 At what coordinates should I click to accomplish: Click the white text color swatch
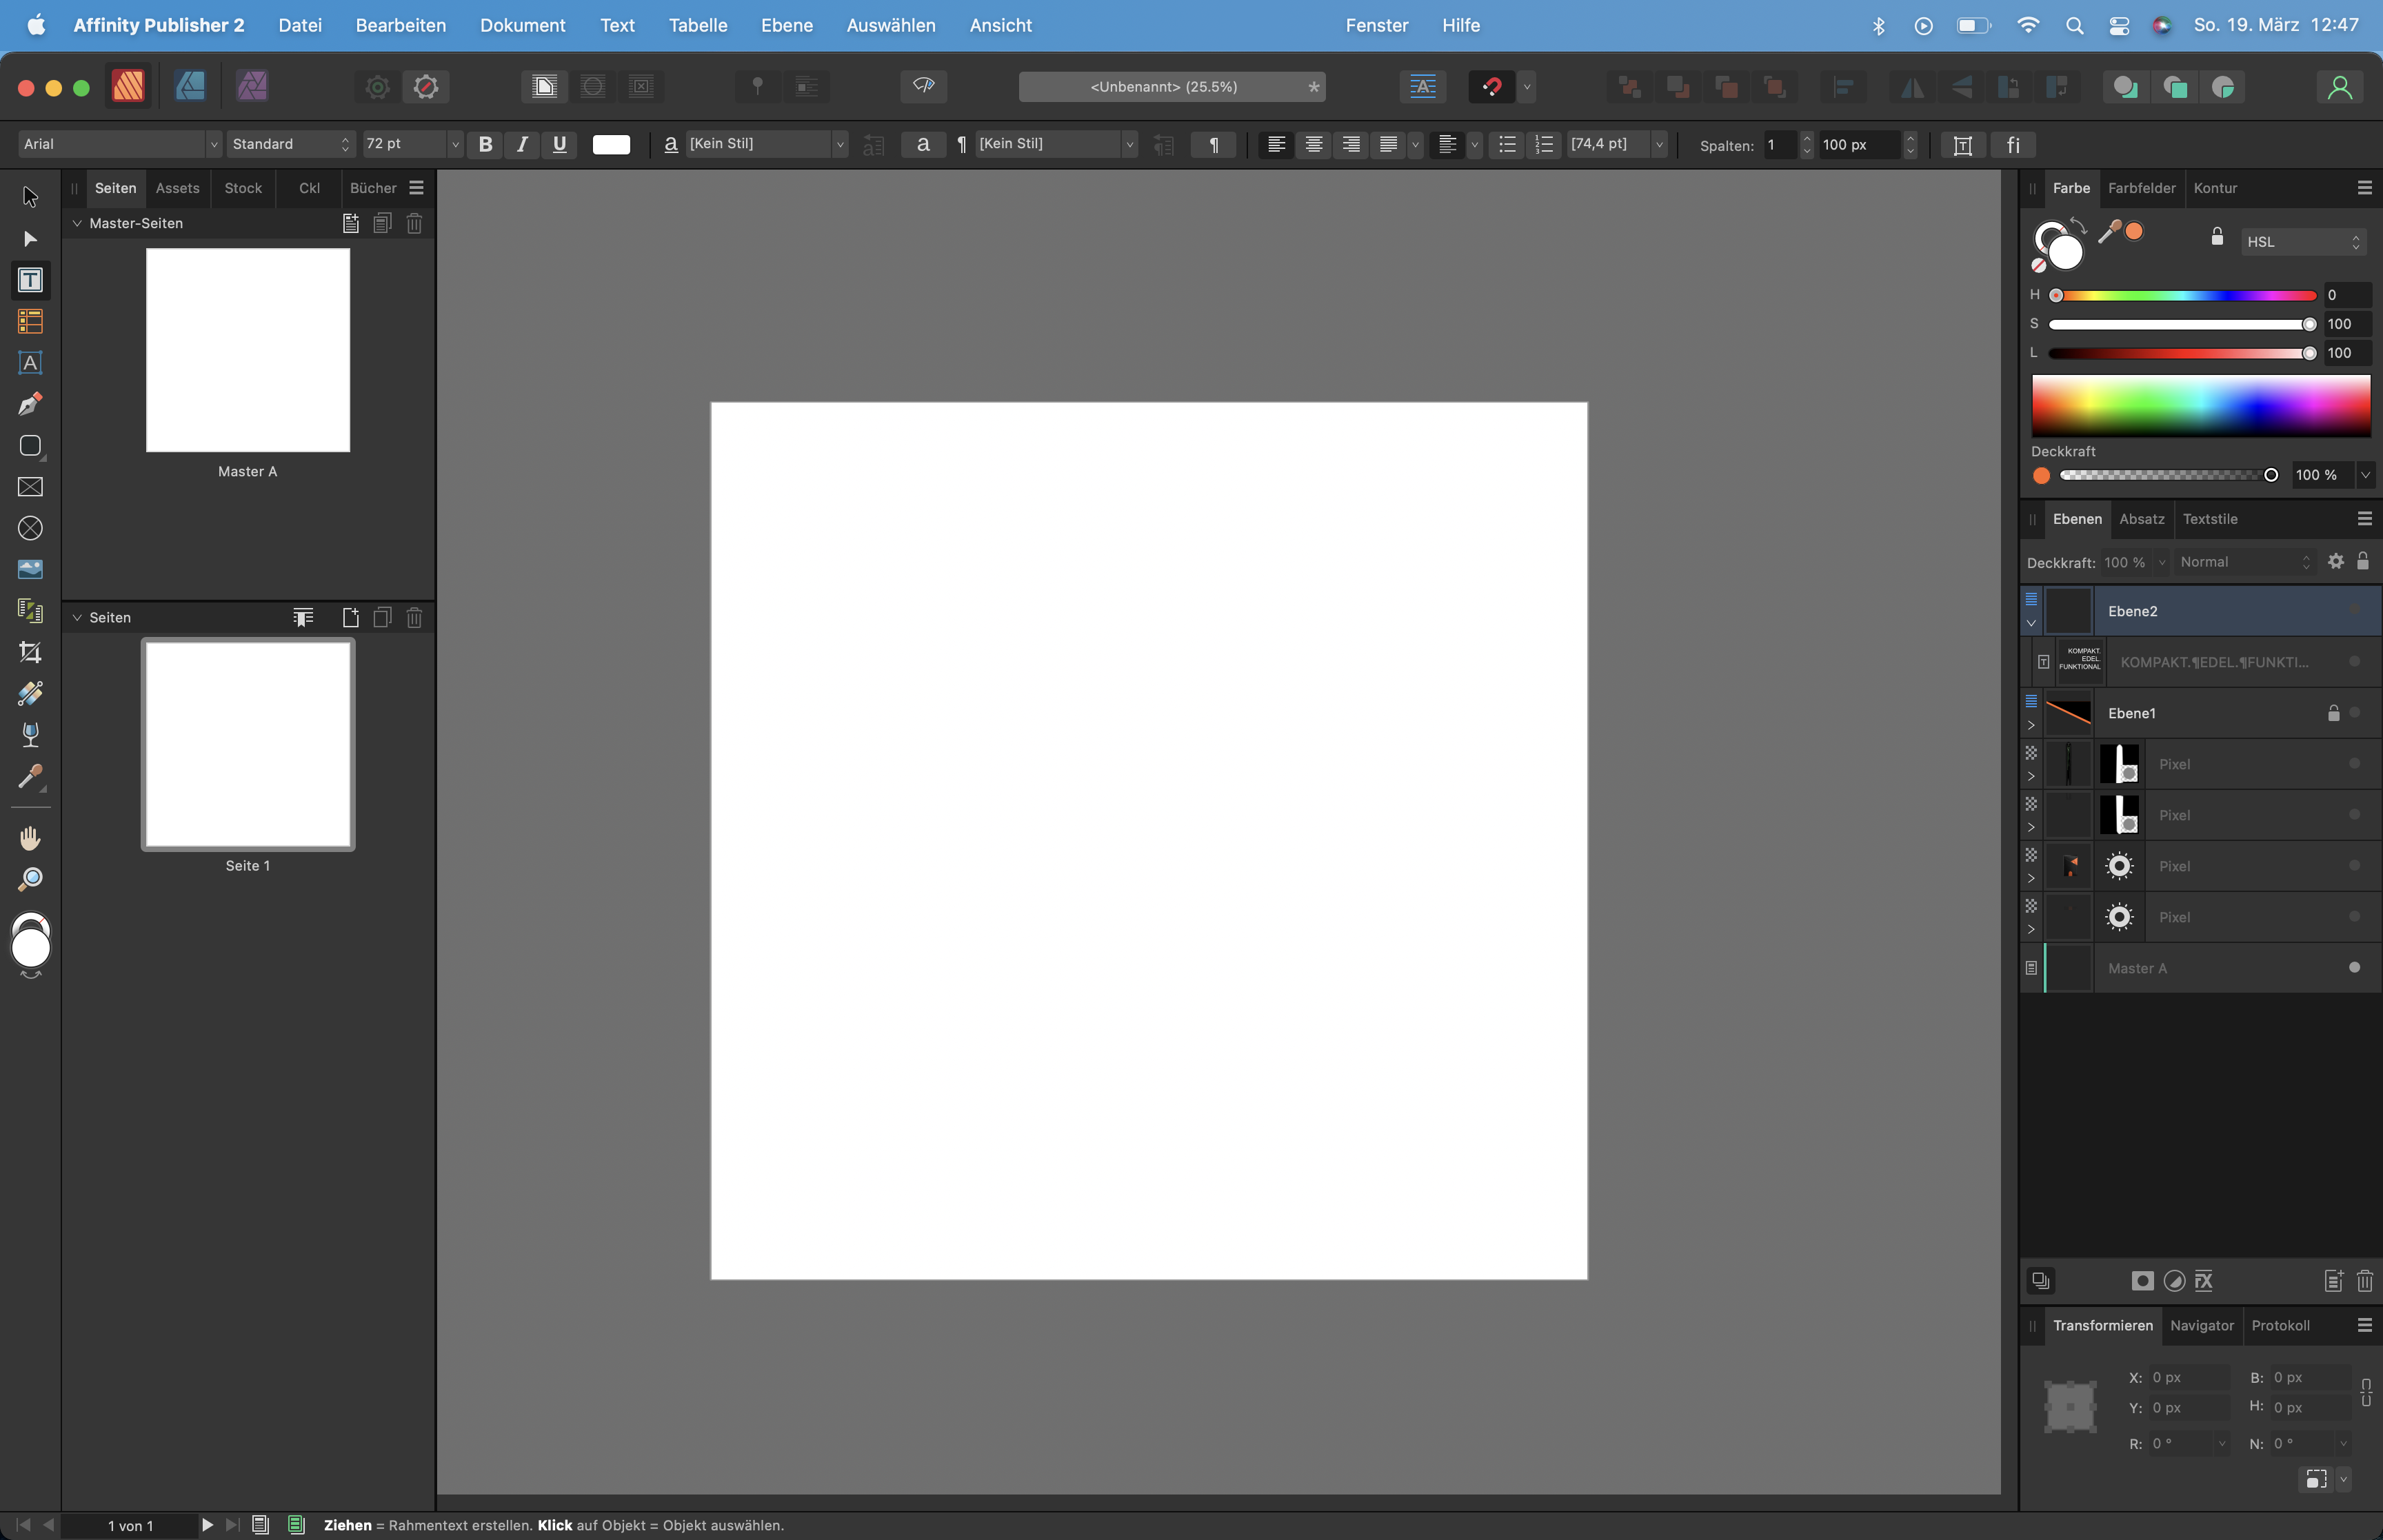611,145
